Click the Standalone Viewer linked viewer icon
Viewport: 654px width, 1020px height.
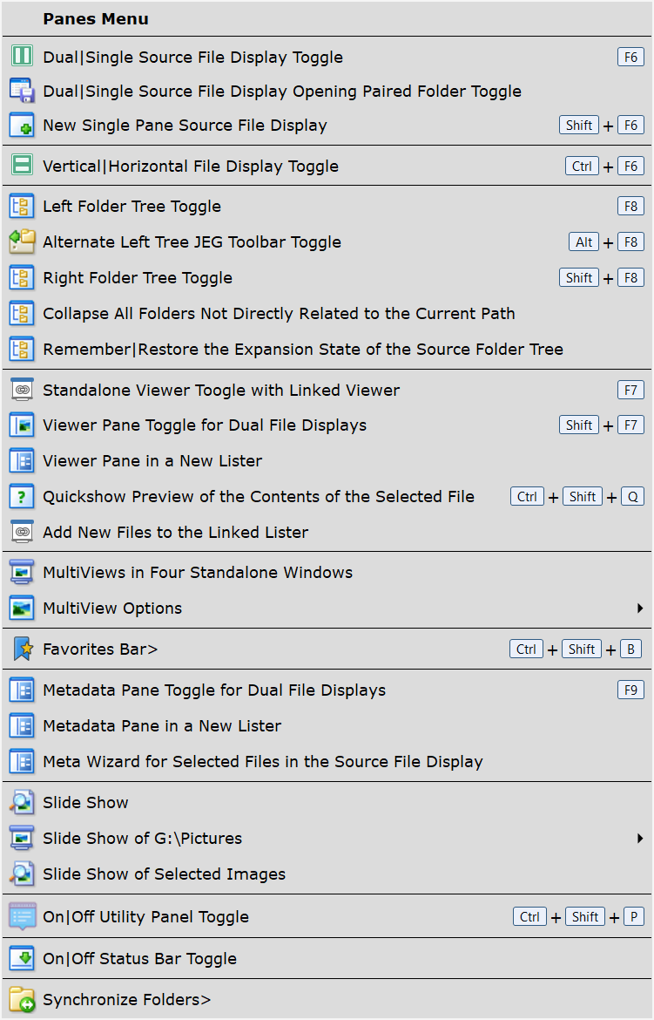(x=22, y=390)
